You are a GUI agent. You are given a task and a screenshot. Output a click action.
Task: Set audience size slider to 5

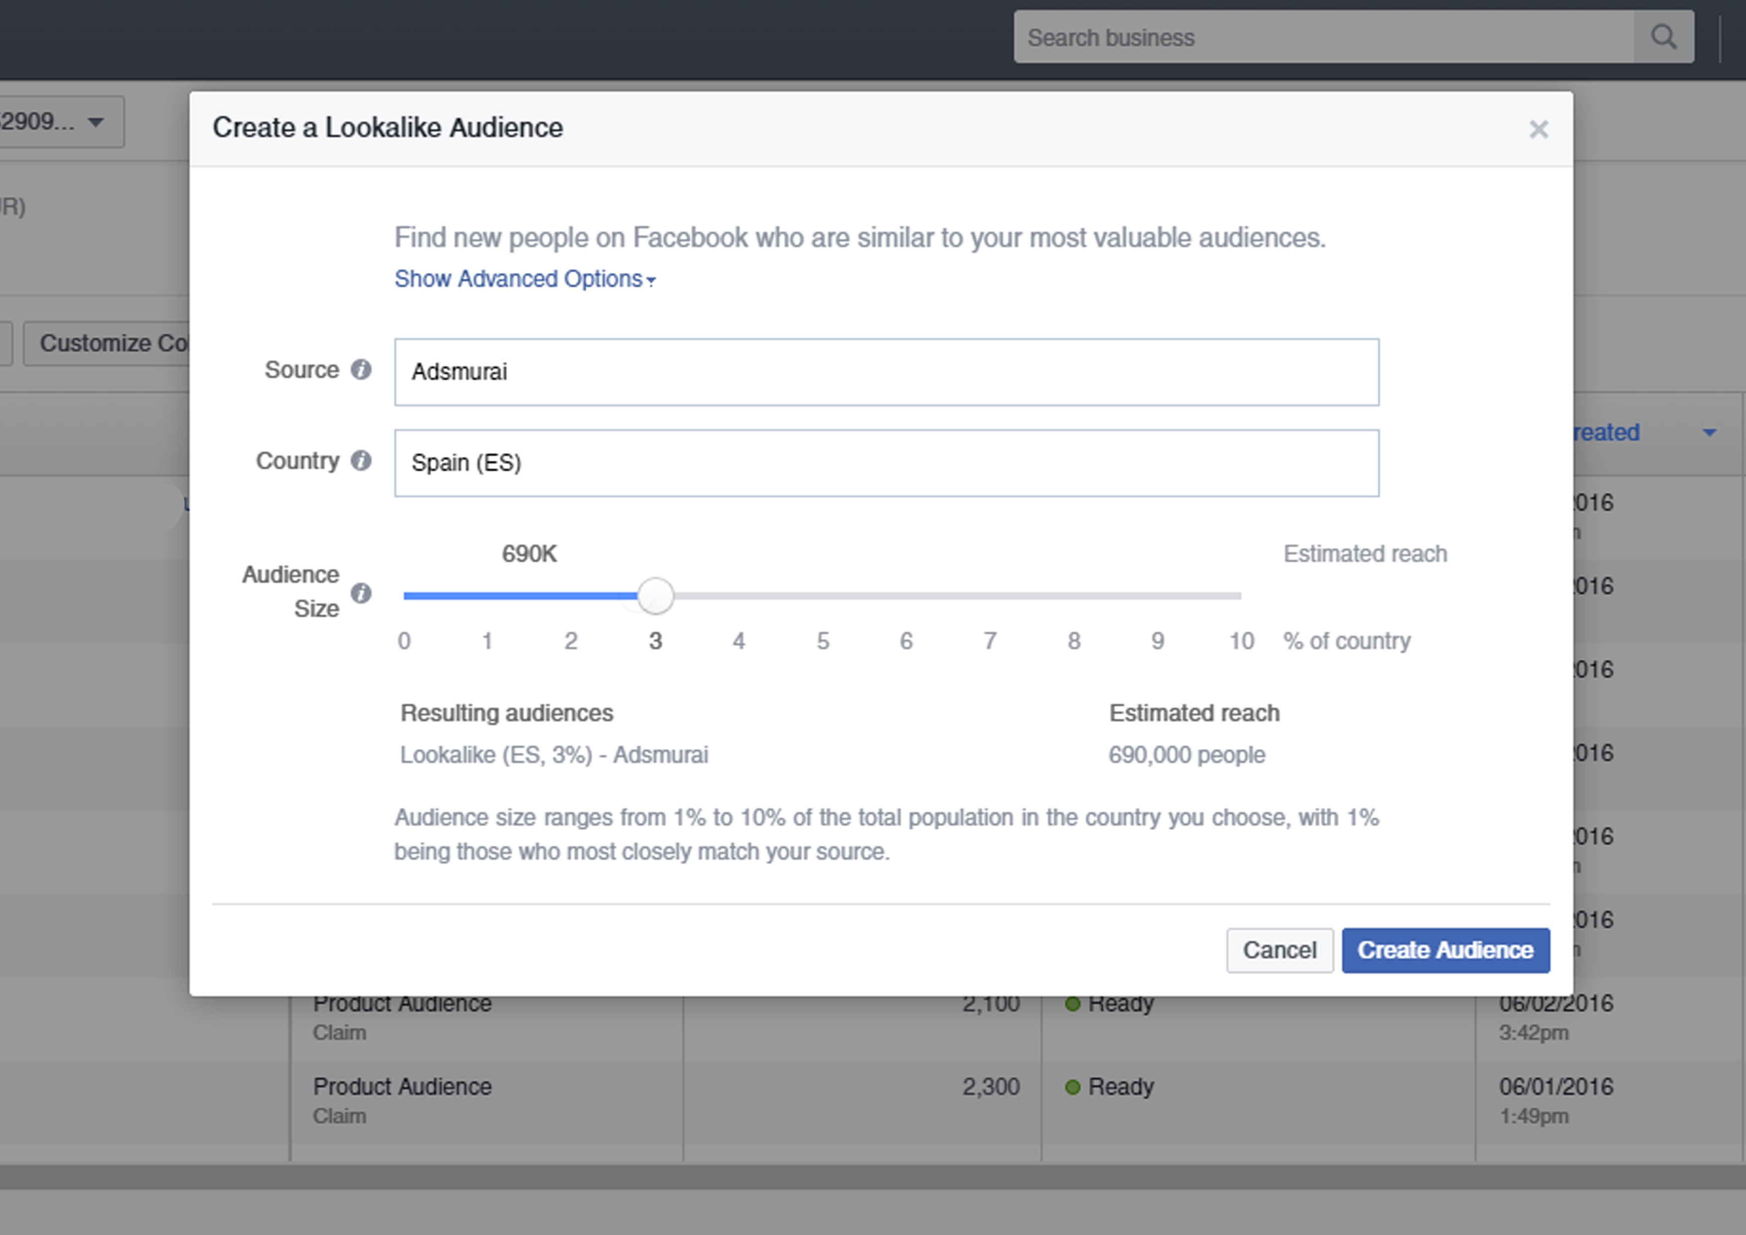pyautogui.click(x=823, y=596)
